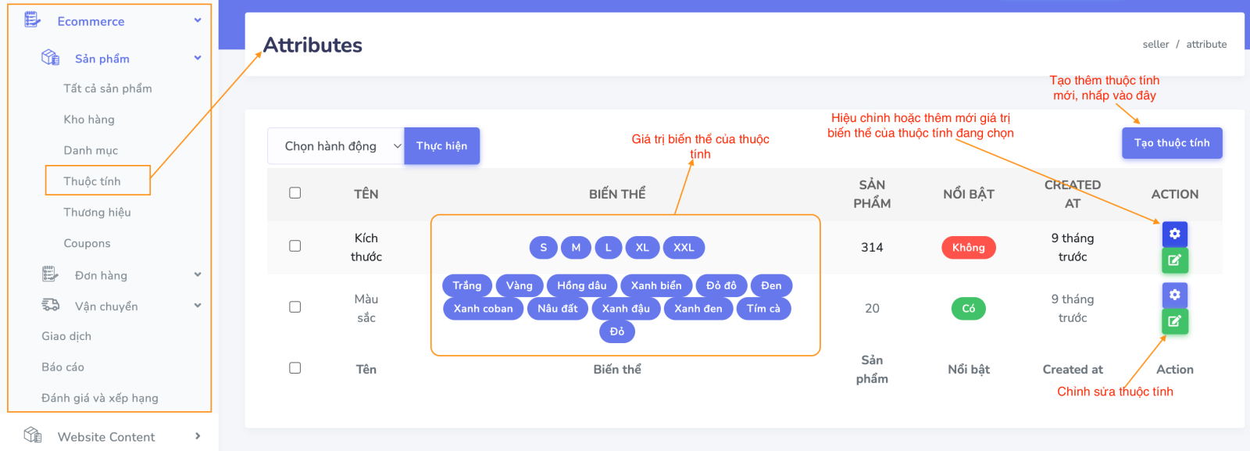Click the Đơn hàng orders icon
Screen dimensions: 1250x451
click(x=50, y=274)
